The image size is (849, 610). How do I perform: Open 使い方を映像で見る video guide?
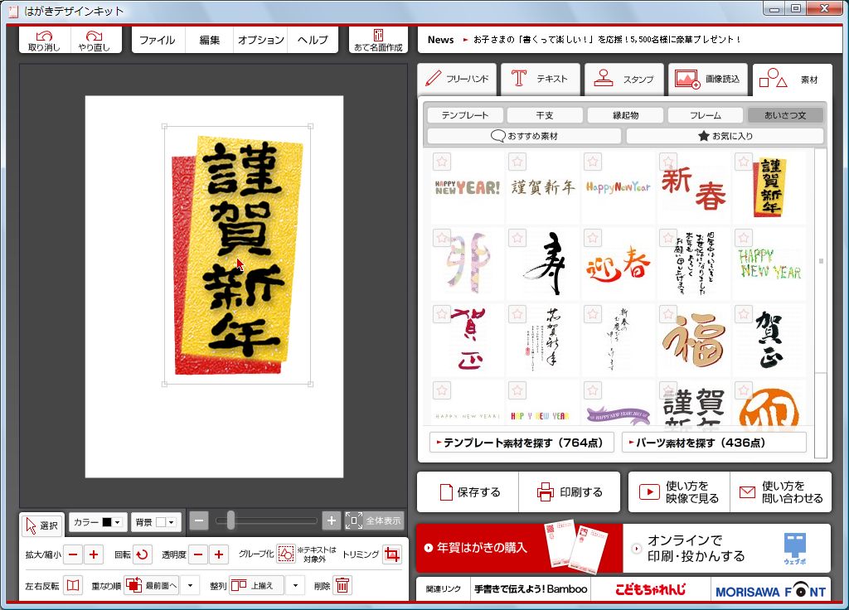[x=679, y=492]
